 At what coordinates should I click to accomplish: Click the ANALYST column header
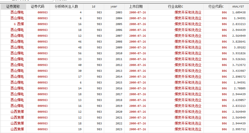pyautogui.click(x=238, y=6)
